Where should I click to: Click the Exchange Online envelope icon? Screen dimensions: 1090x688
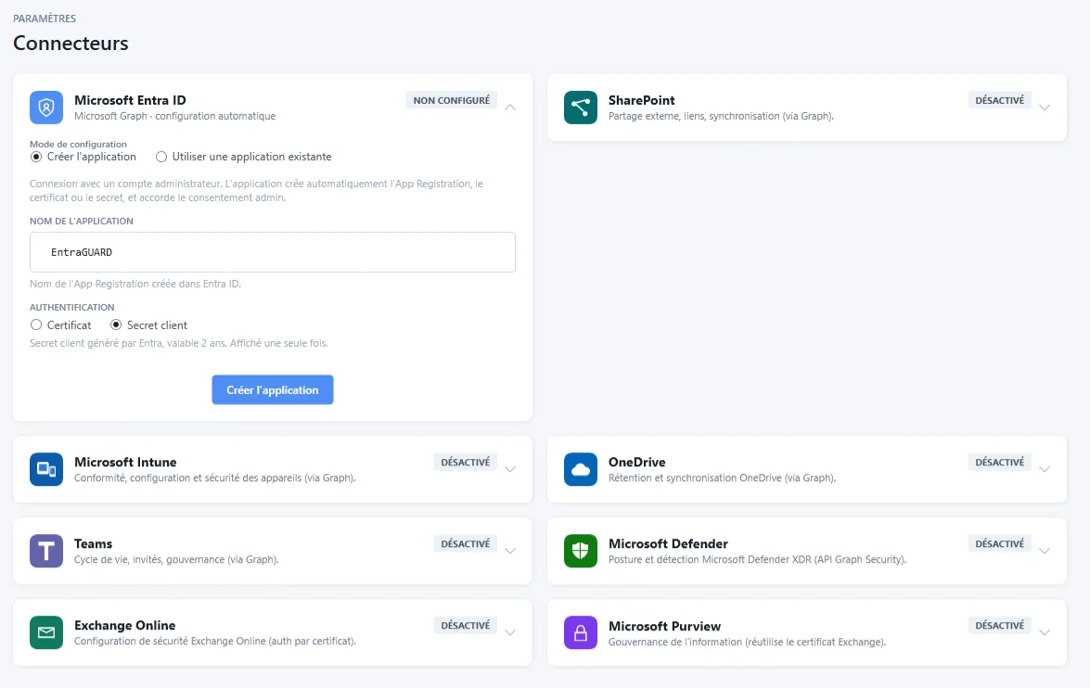click(x=46, y=632)
